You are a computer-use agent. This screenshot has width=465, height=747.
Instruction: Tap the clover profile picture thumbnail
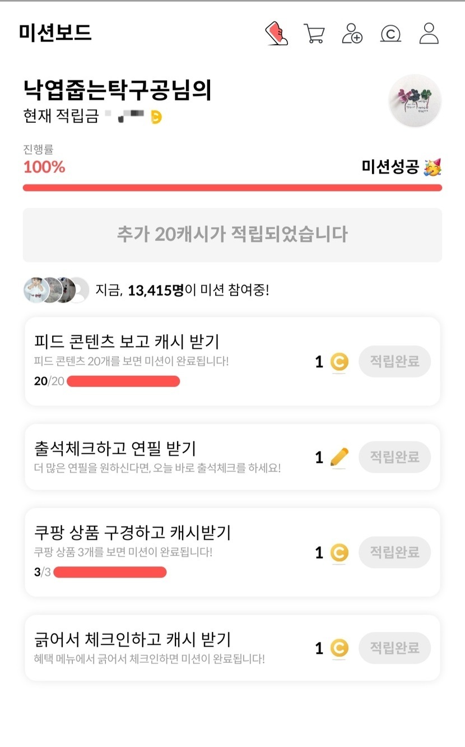[x=415, y=101]
